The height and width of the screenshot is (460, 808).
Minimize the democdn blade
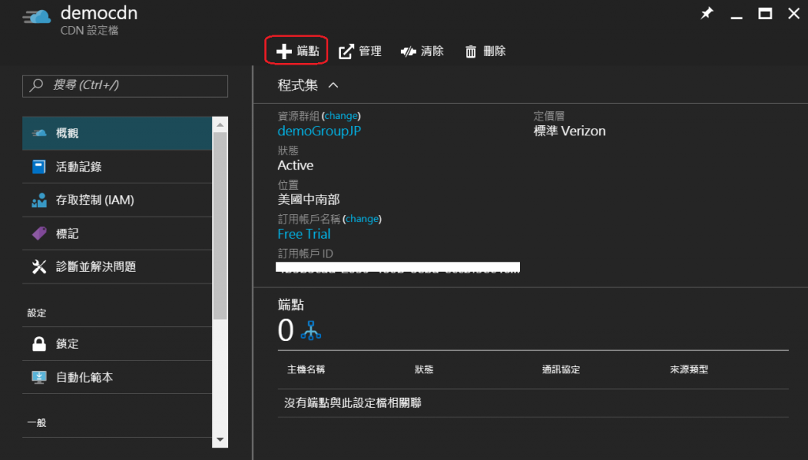pyautogui.click(x=736, y=17)
